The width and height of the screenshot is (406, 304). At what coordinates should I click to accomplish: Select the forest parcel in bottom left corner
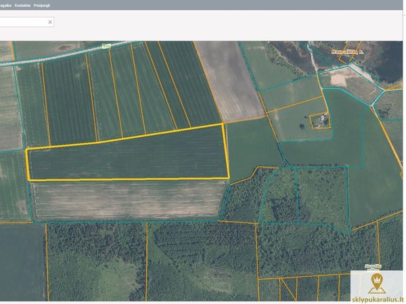click(x=22, y=263)
